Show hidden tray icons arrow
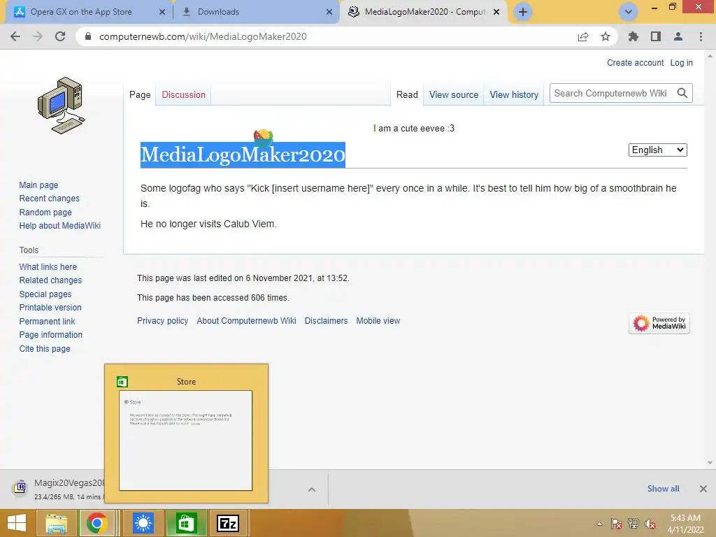The height and width of the screenshot is (537, 716). coord(599,524)
